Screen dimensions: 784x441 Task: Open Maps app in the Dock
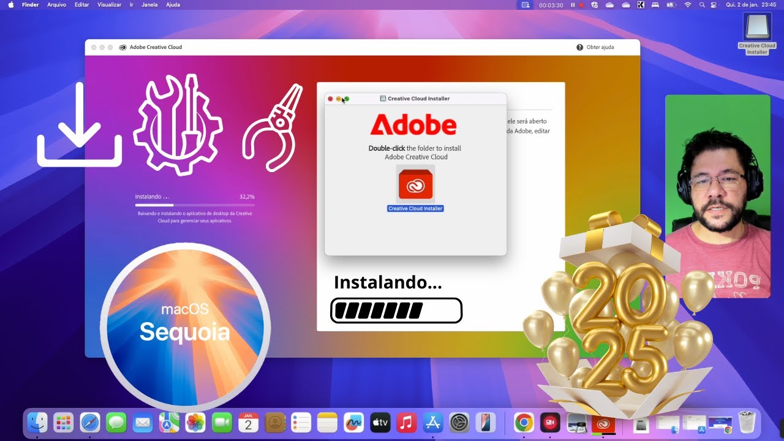[169, 423]
